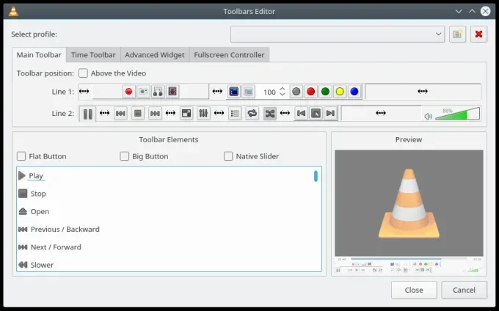Click the DVD next chapter icon
499x311 pixels.
(330, 113)
